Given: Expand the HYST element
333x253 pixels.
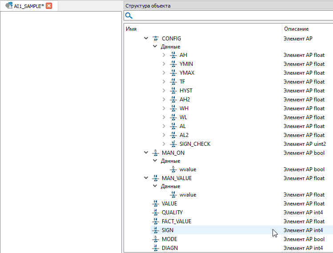Looking at the screenshot, I should pos(164,91).
